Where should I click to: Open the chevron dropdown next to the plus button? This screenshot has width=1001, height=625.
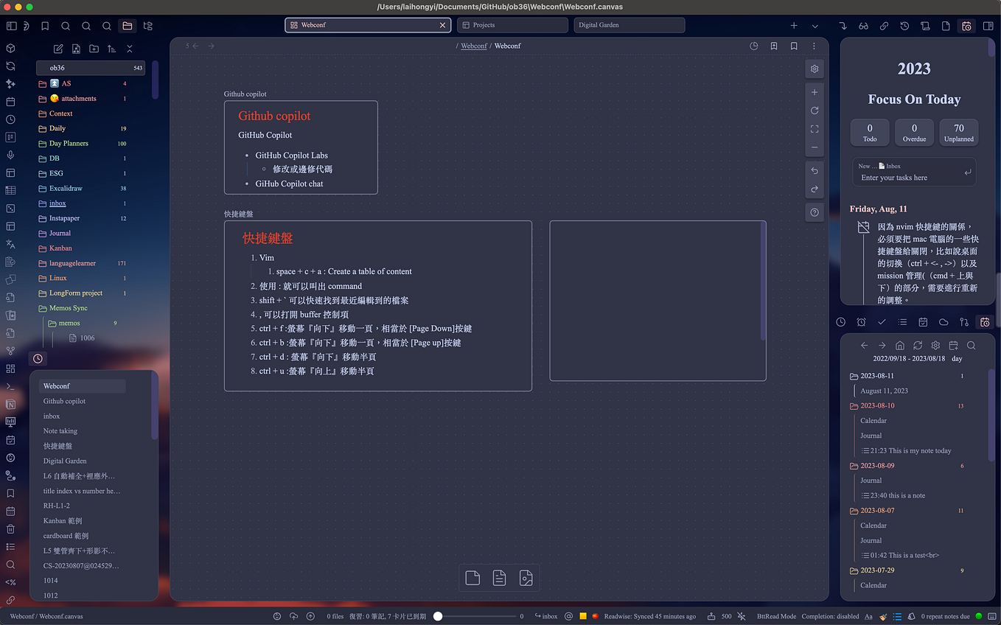815,25
